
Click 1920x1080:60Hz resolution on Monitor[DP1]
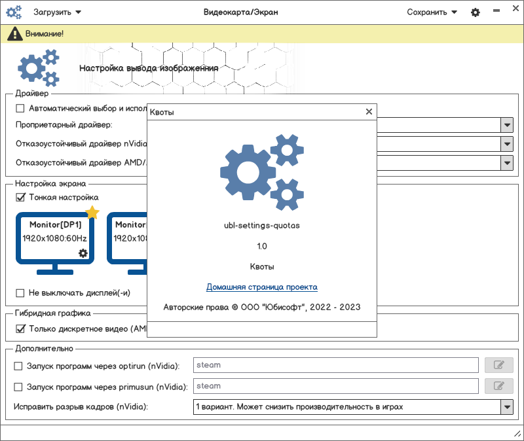point(54,238)
